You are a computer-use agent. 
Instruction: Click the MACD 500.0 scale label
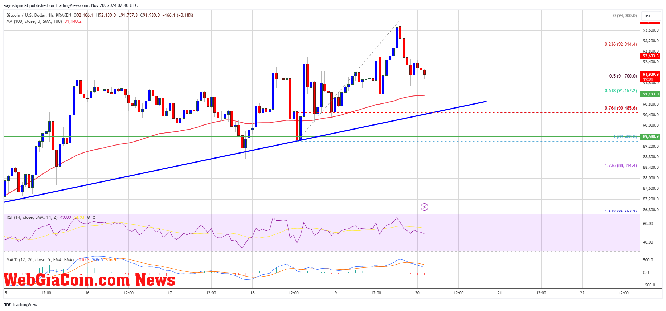tap(648, 260)
